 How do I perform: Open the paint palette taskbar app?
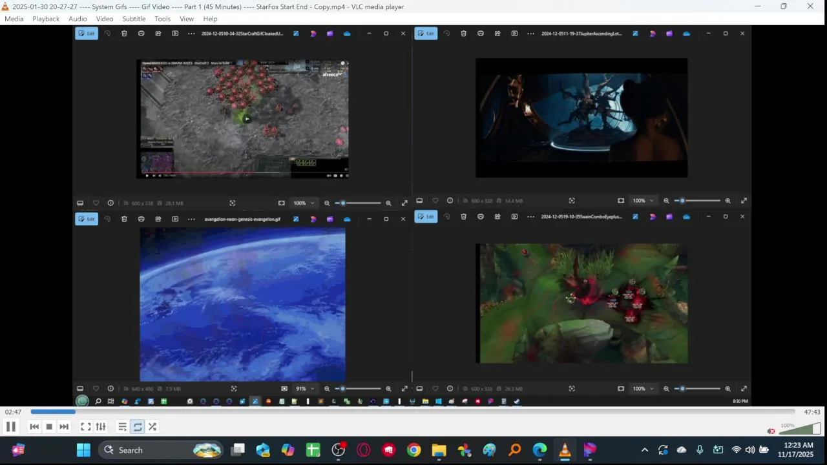(489, 450)
